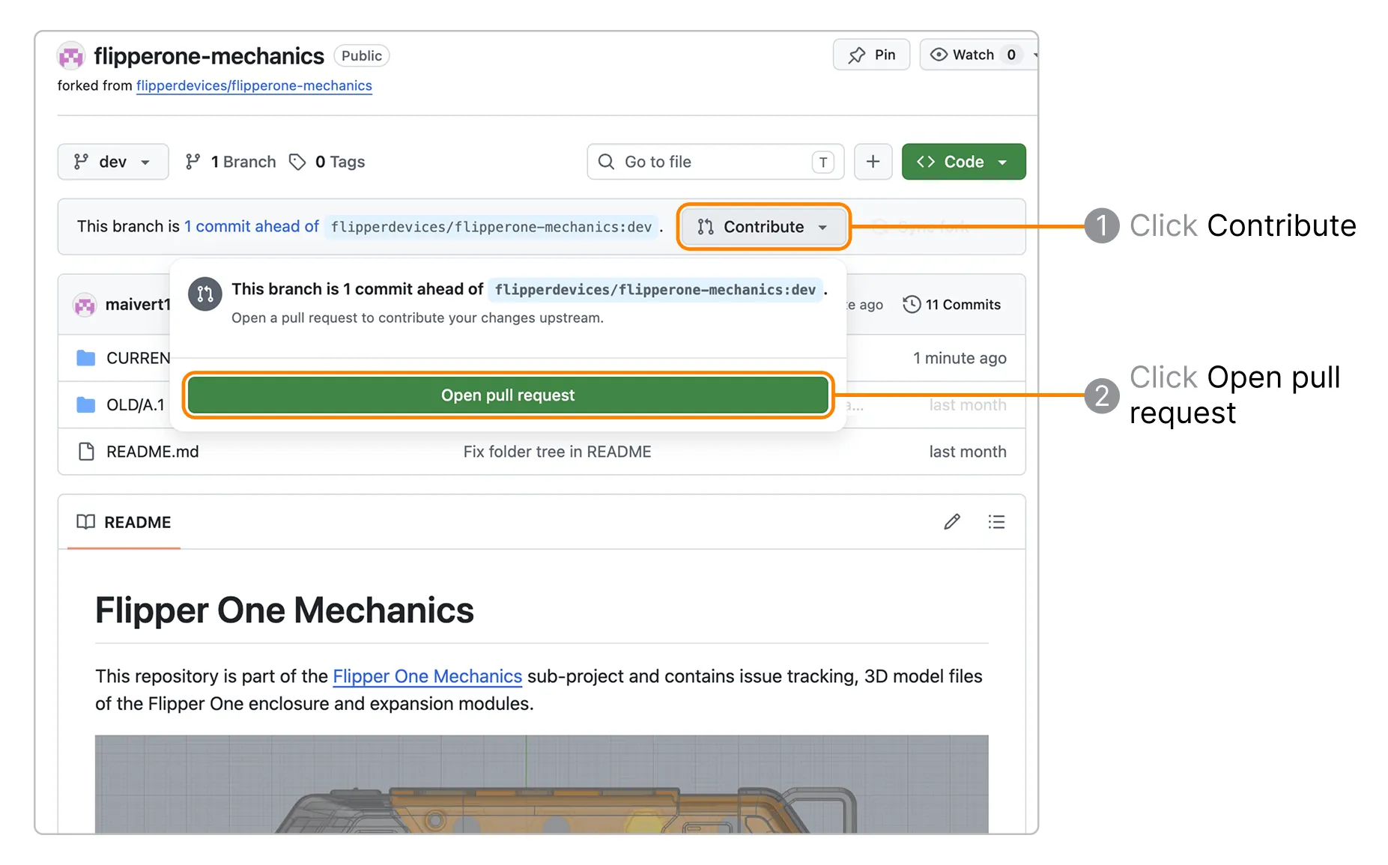Click the '1 minute ago' timestamp

pyautogui.click(x=960, y=358)
